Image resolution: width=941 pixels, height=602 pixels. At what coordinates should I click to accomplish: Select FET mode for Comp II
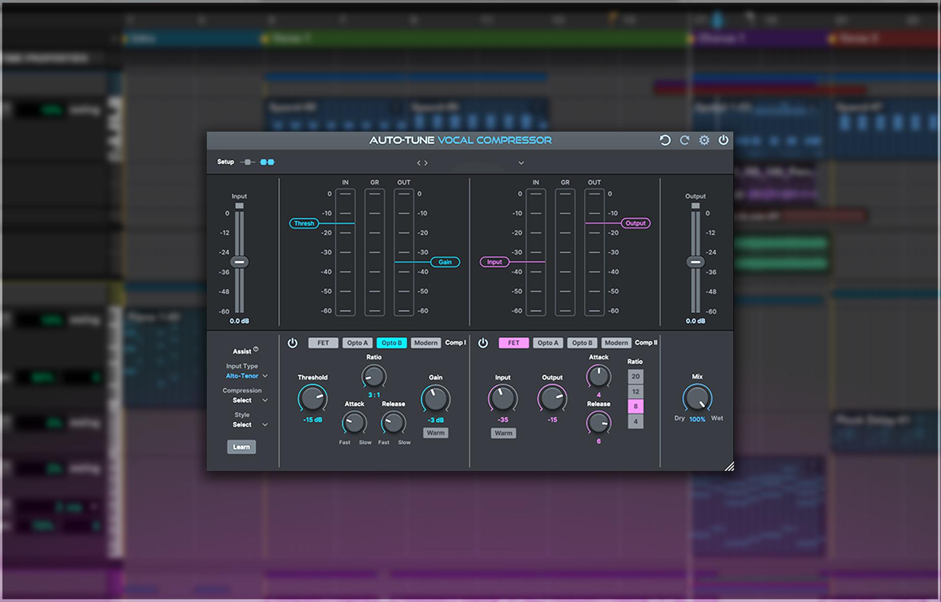pyautogui.click(x=514, y=343)
